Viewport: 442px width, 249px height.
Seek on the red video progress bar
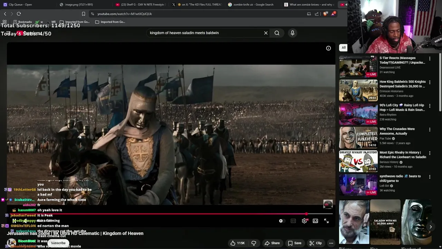(x=171, y=214)
